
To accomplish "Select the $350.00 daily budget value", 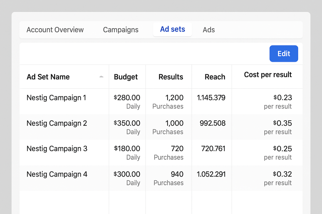I will coord(127,123).
